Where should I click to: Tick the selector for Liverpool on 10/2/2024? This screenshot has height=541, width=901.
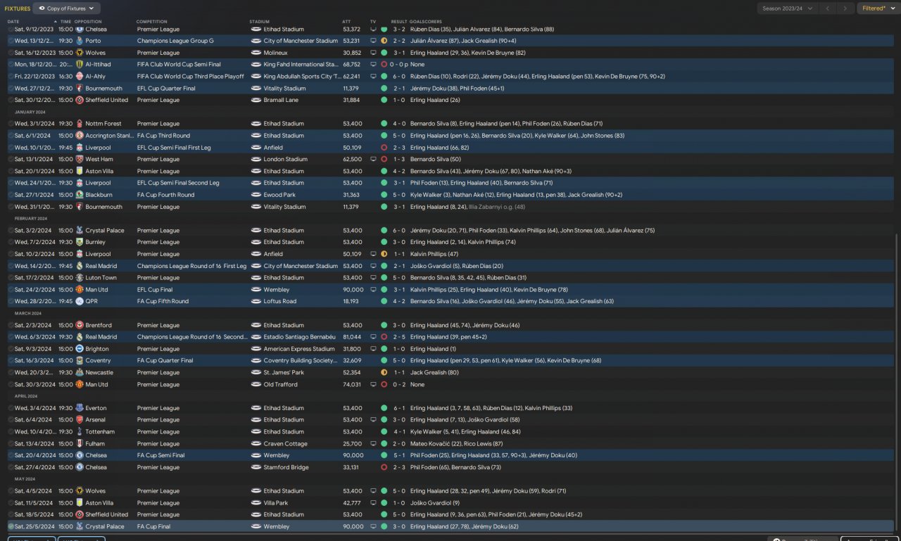11,254
